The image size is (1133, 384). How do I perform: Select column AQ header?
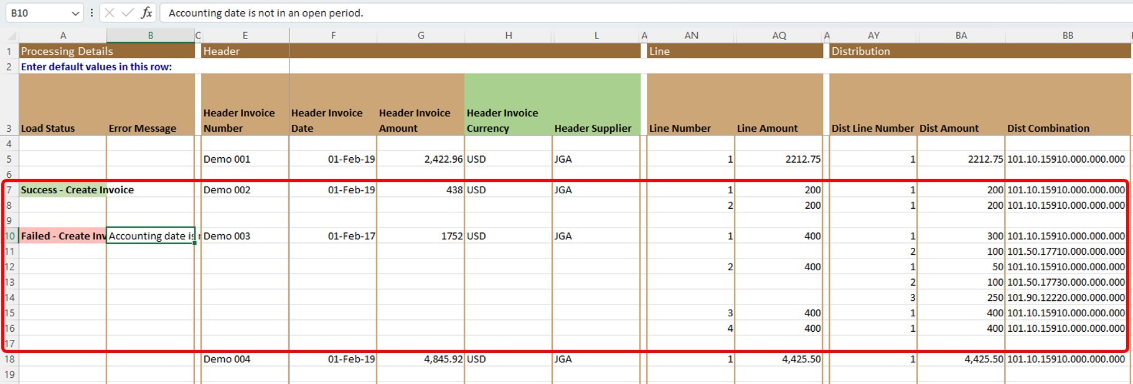779,35
